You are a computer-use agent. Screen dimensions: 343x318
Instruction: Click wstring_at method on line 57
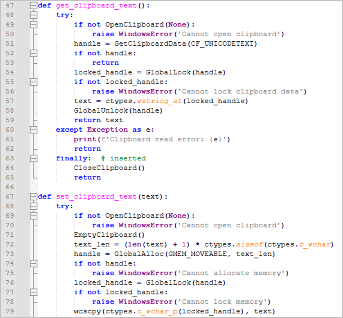click(159, 101)
